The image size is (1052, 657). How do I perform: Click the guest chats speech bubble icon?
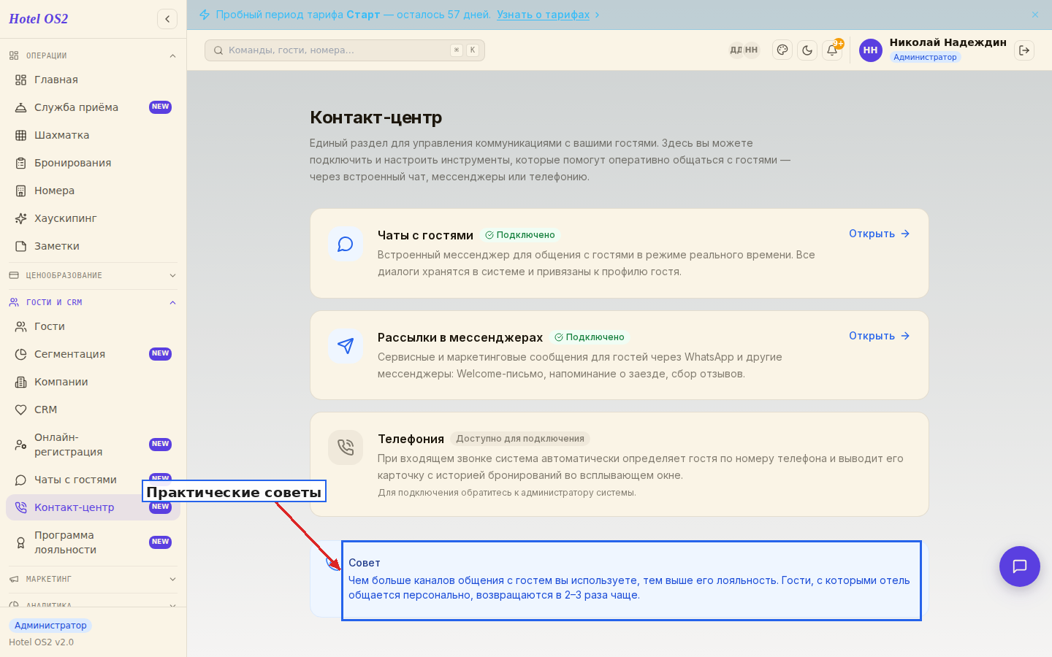[346, 244]
